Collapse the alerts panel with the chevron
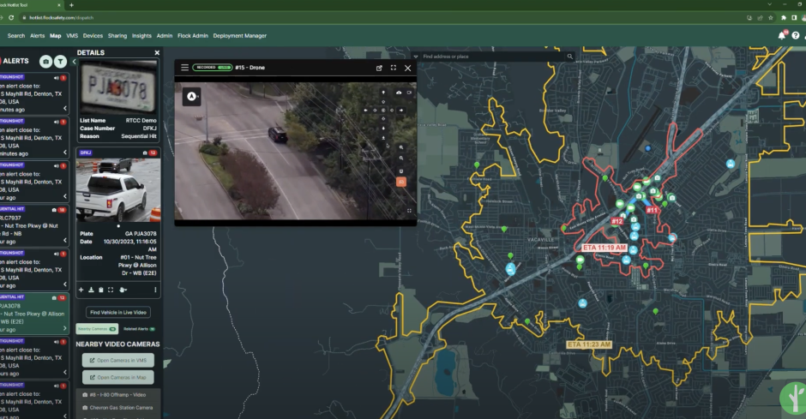Viewport: 806px width, 419px height. (x=74, y=62)
